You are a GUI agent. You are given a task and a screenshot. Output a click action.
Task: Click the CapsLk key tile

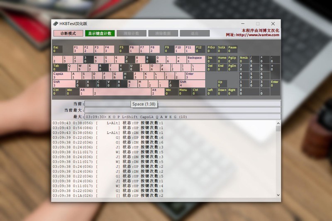pyautogui.click(x=62, y=75)
